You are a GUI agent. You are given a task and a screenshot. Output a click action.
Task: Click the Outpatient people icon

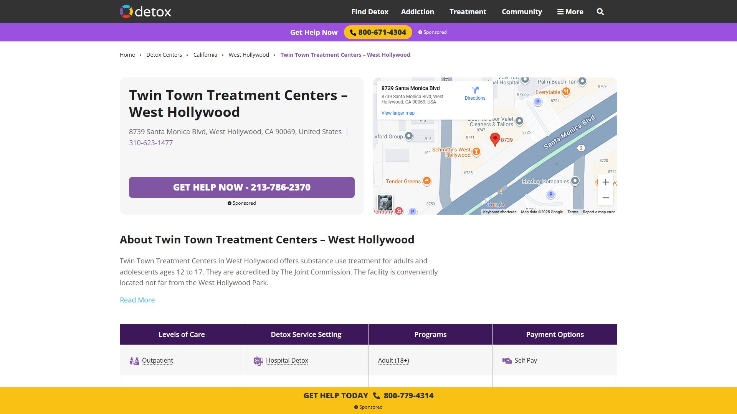pos(134,361)
